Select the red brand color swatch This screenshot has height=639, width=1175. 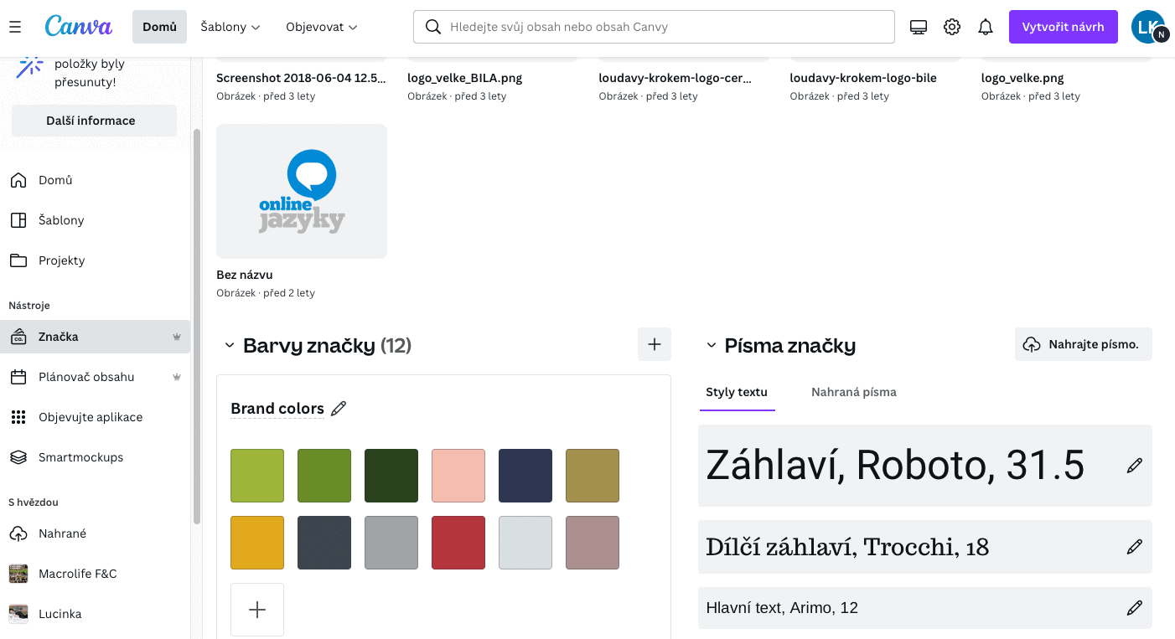(x=458, y=543)
